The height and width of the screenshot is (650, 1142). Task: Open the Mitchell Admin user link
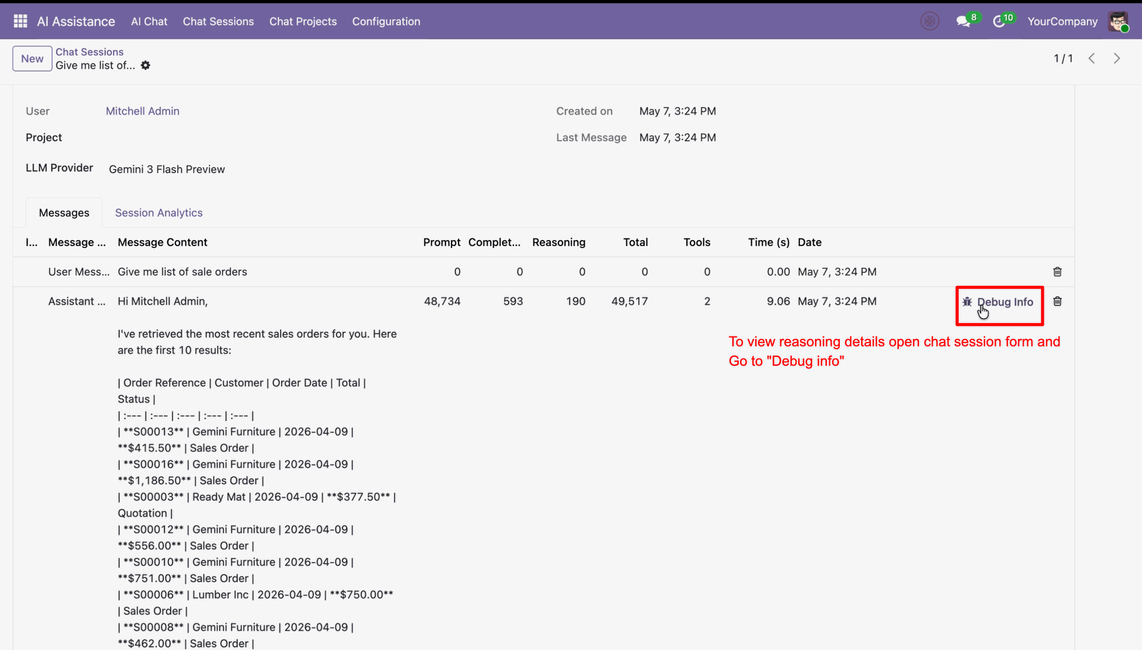(x=143, y=111)
